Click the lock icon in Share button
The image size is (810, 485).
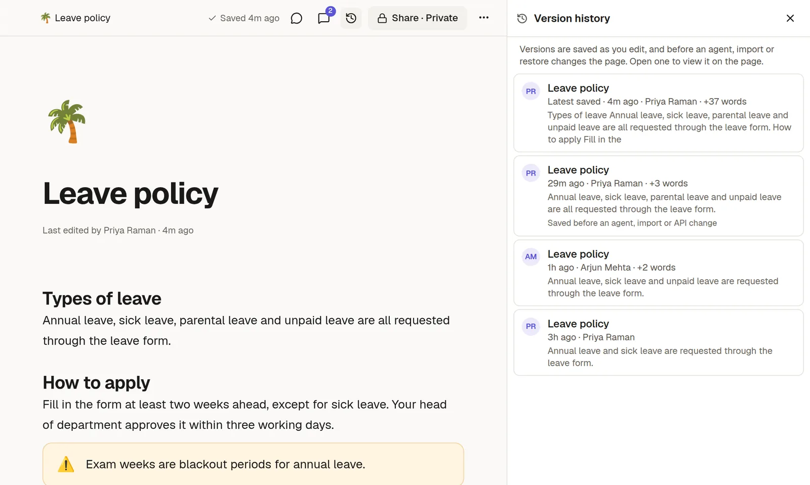coord(382,18)
